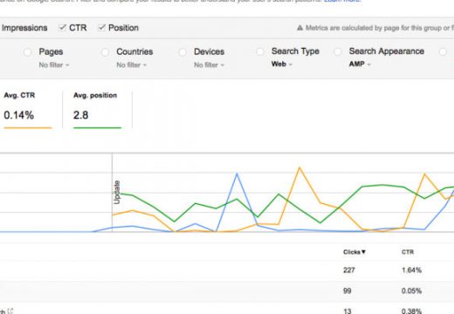The width and height of the screenshot is (454, 314).
Task: Select the Search Appearance radio button
Action: coord(338,51)
